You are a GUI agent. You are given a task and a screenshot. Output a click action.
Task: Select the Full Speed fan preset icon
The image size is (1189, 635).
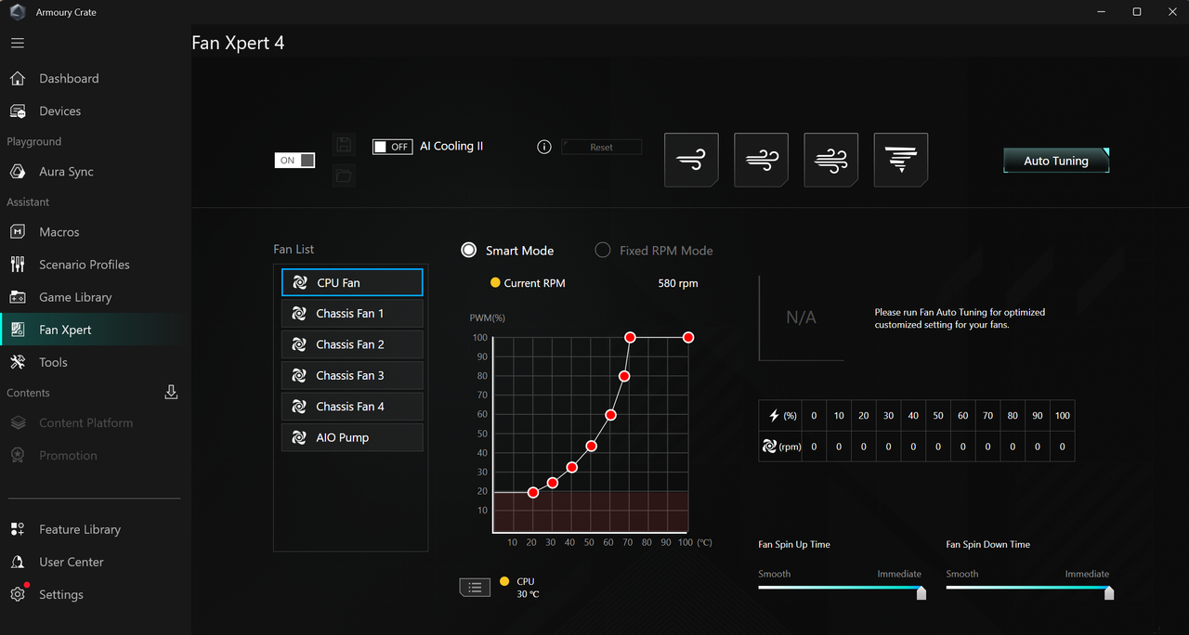[x=901, y=160]
